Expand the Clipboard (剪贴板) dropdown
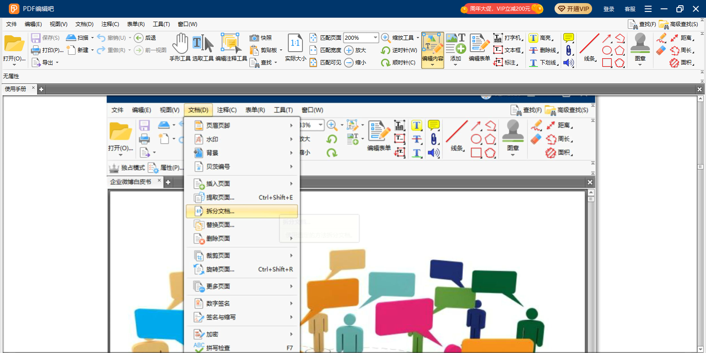The image size is (706, 353). 281,50
